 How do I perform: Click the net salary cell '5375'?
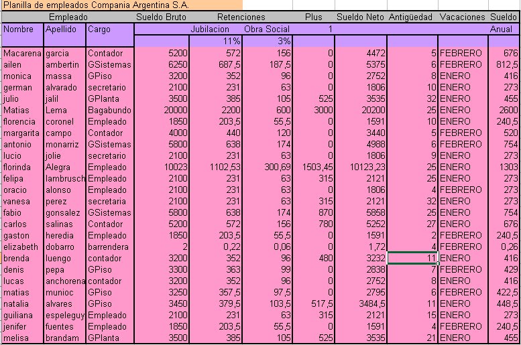(x=361, y=64)
